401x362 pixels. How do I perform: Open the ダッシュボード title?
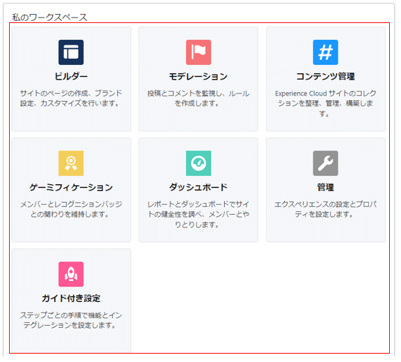(x=198, y=187)
